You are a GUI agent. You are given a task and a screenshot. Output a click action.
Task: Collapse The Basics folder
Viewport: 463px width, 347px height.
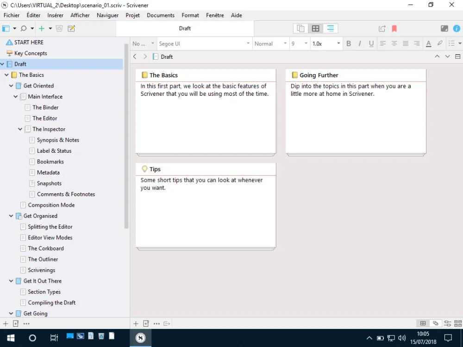(6, 75)
